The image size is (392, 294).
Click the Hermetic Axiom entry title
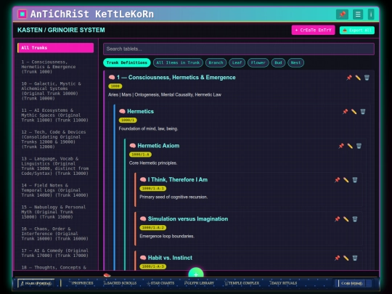click(158, 146)
